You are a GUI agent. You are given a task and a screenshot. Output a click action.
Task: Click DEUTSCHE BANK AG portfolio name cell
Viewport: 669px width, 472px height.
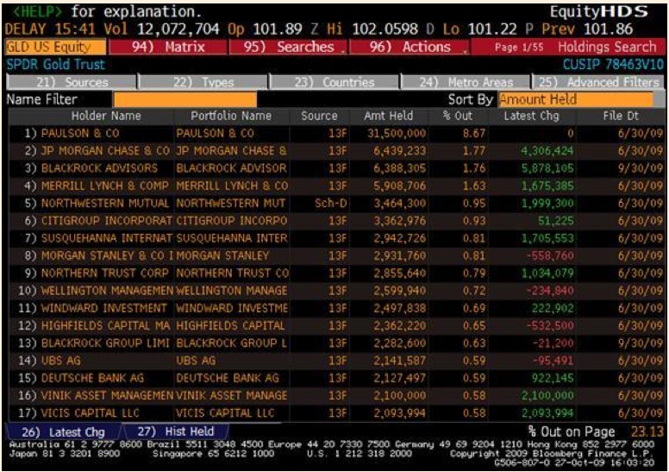click(x=228, y=378)
